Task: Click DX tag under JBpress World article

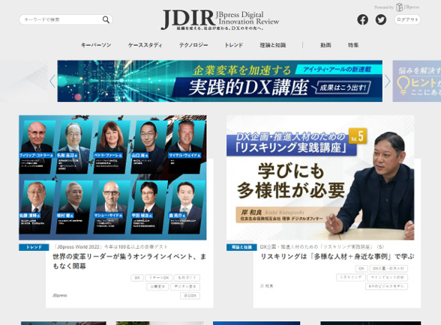Action: click(137, 278)
